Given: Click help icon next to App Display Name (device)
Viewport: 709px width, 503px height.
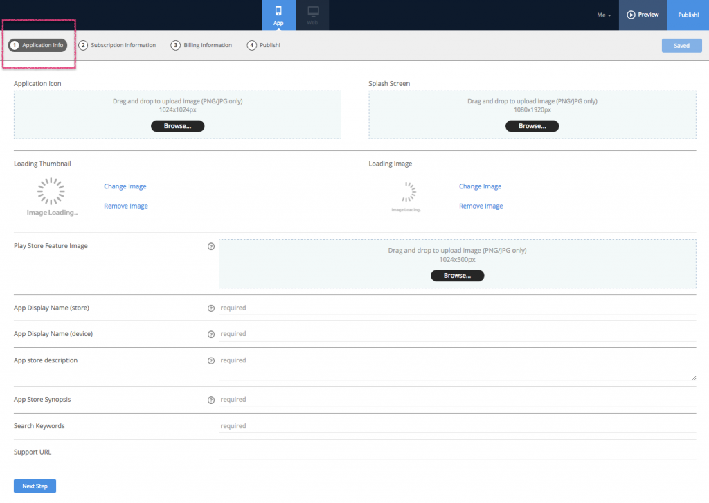Looking at the screenshot, I should [x=211, y=334].
